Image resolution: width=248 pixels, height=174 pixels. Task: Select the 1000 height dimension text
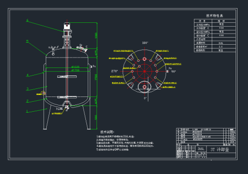point(96,36)
